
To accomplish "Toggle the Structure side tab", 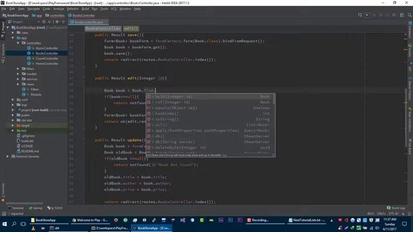I will (x=3, y=53).
